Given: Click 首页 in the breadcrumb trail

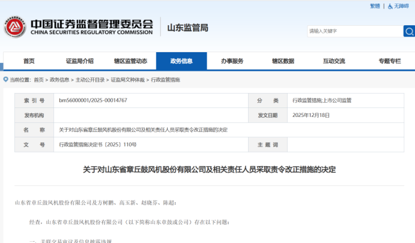Looking at the screenshot, I should (x=38, y=80).
